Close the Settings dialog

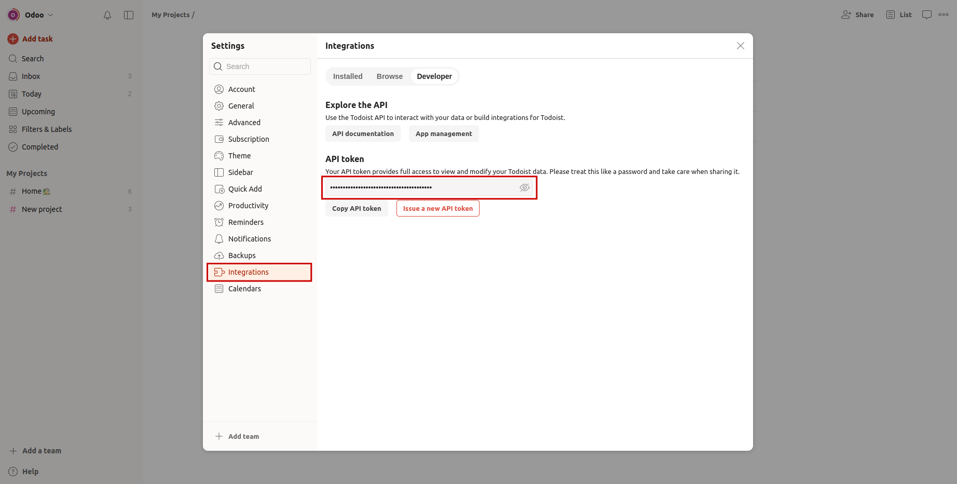[741, 46]
